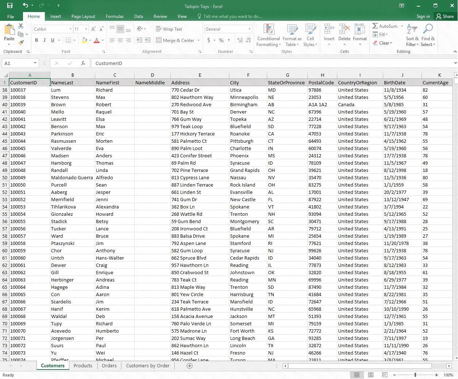Pick the yellow fill color bucket

(84, 40)
